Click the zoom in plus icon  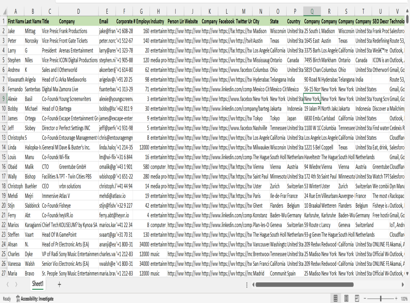pyautogui.click(x=395, y=298)
